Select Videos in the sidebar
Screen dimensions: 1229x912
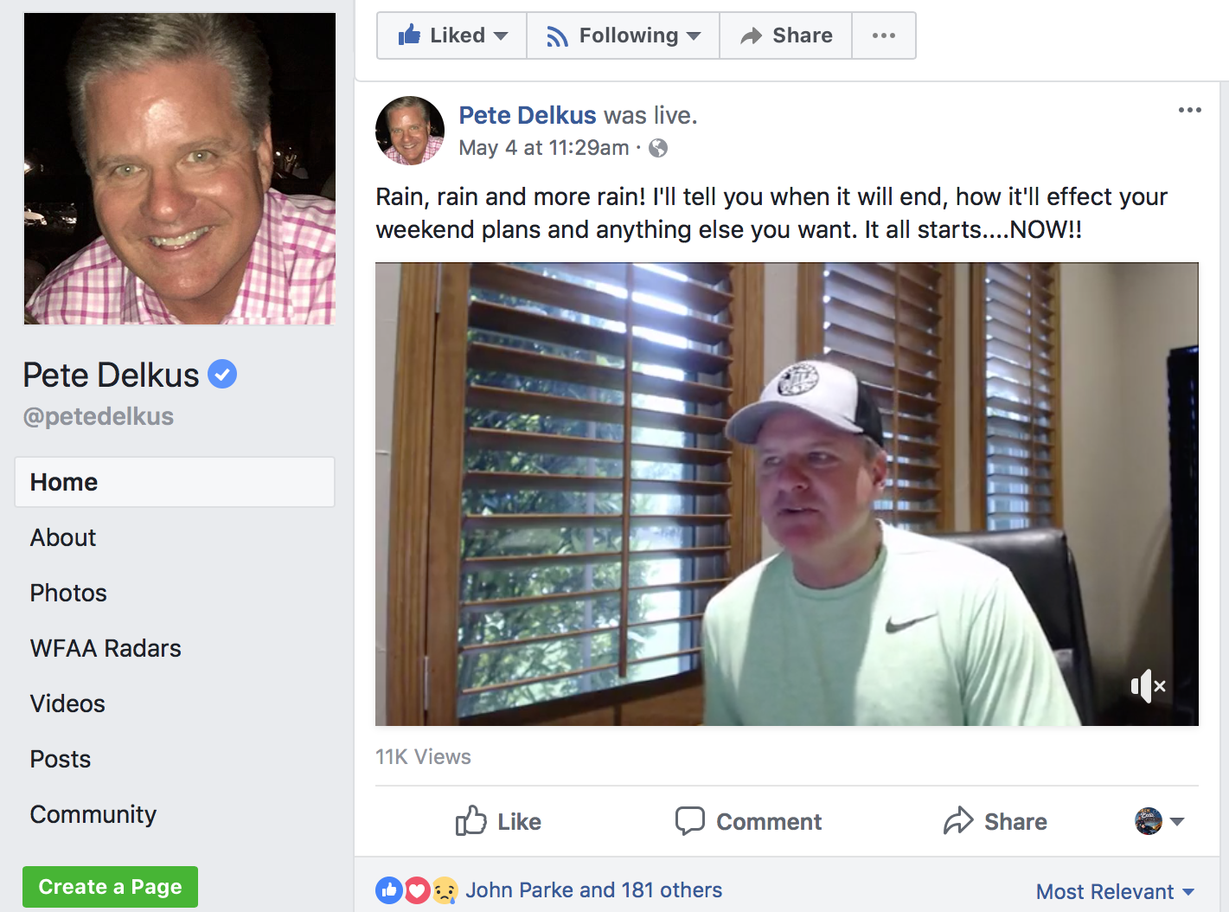(67, 703)
